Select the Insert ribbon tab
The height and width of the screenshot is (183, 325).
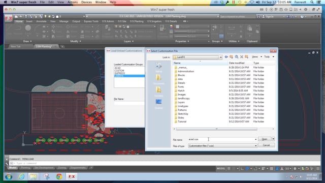coord(29,21)
